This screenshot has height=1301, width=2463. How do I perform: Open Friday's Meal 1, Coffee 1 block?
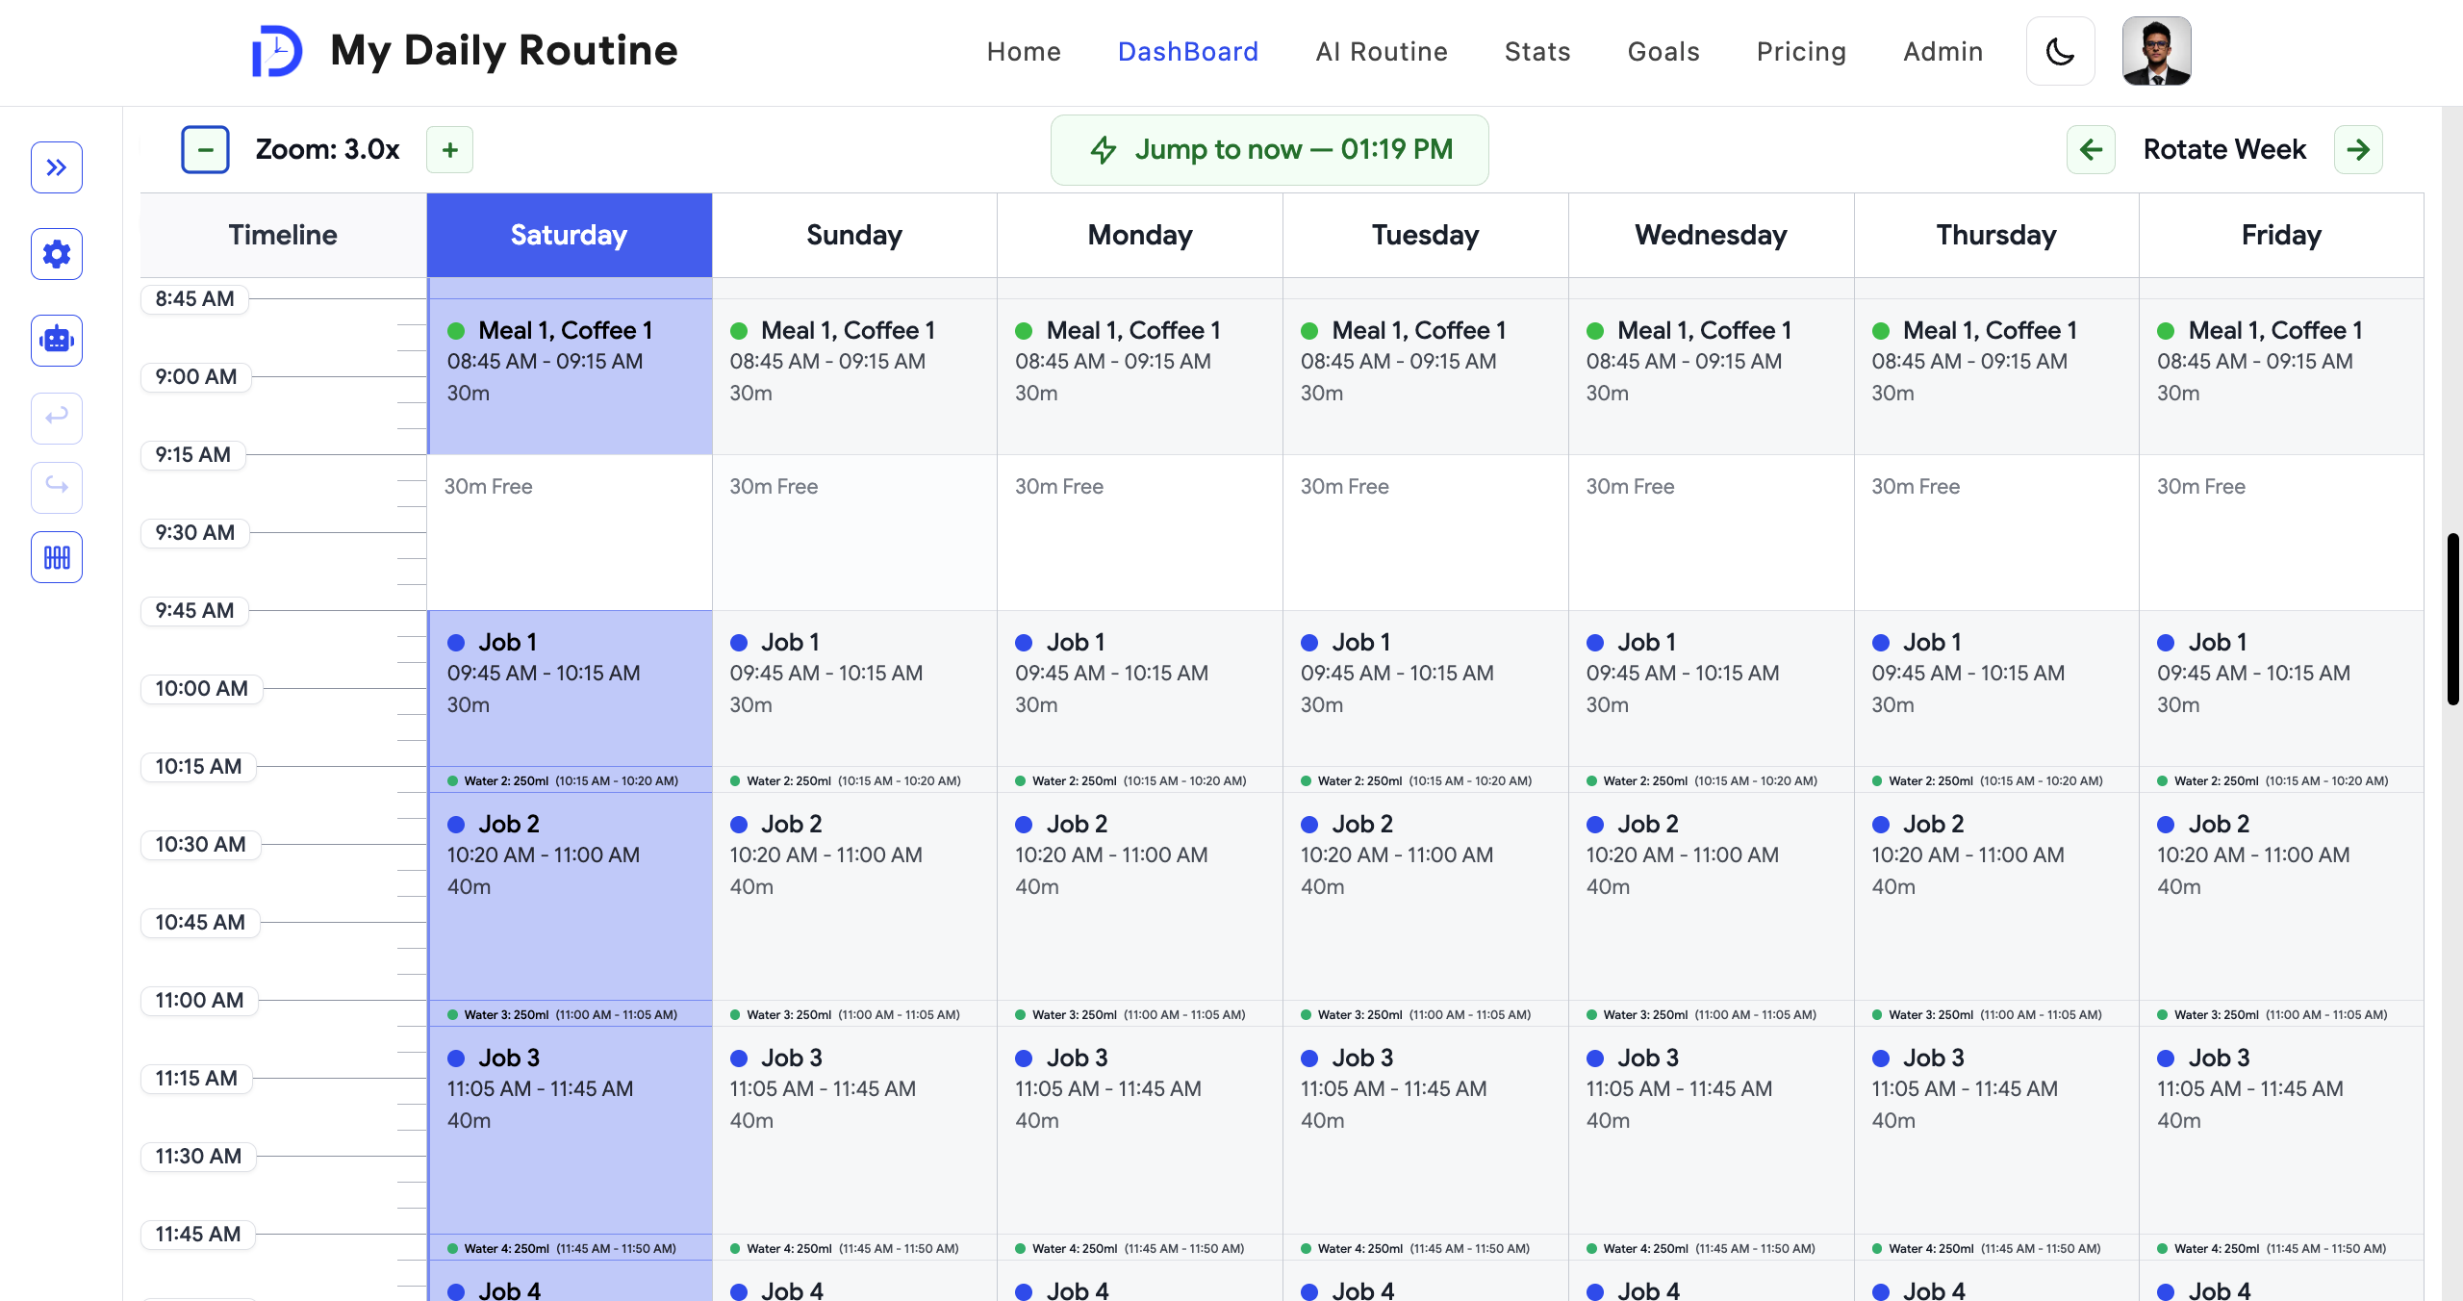(2281, 376)
